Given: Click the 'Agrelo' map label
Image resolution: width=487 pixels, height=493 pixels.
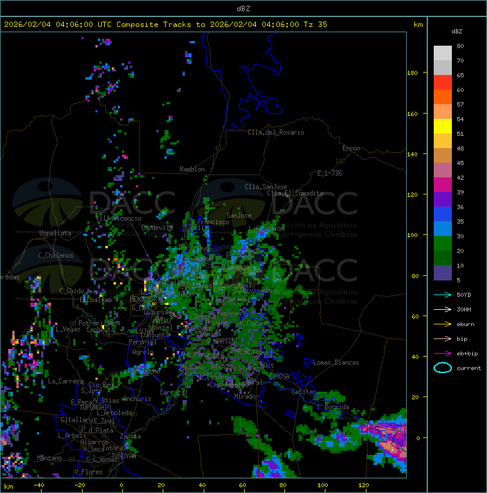Looking at the screenshot, I should coord(143,352).
